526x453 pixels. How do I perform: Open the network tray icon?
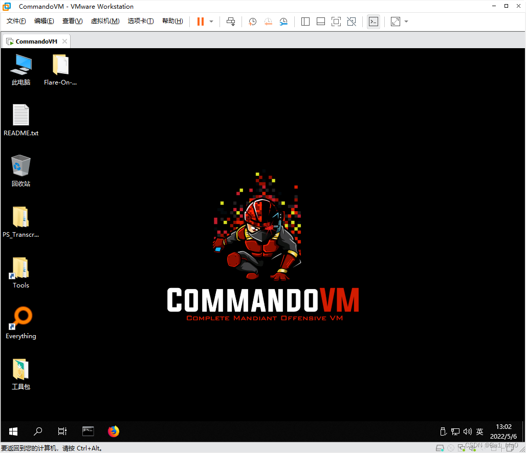click(455, 431)
